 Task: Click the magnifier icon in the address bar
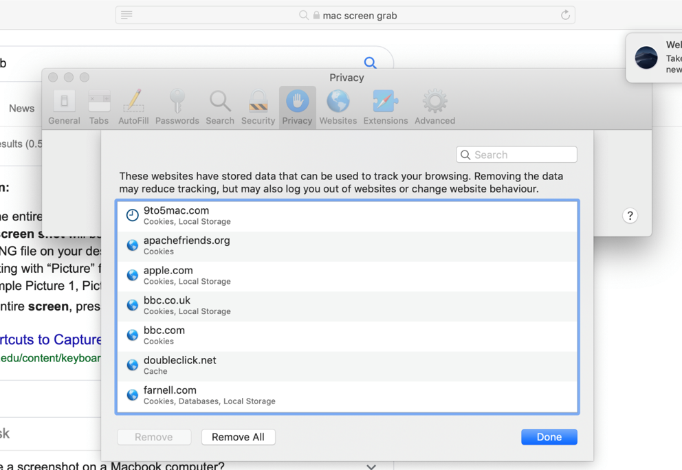[304, 15]
